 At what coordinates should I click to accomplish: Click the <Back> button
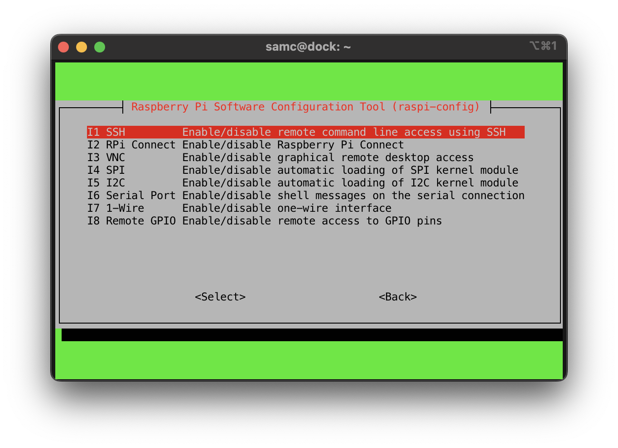tap(398, 297)
